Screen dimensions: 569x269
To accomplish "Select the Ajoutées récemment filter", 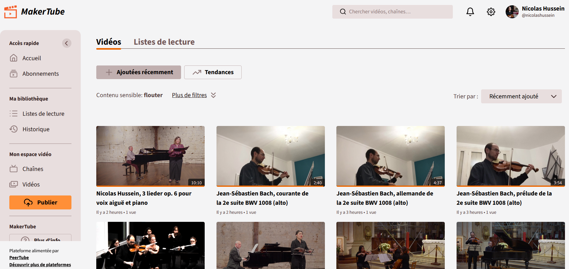I will [139, 72].
